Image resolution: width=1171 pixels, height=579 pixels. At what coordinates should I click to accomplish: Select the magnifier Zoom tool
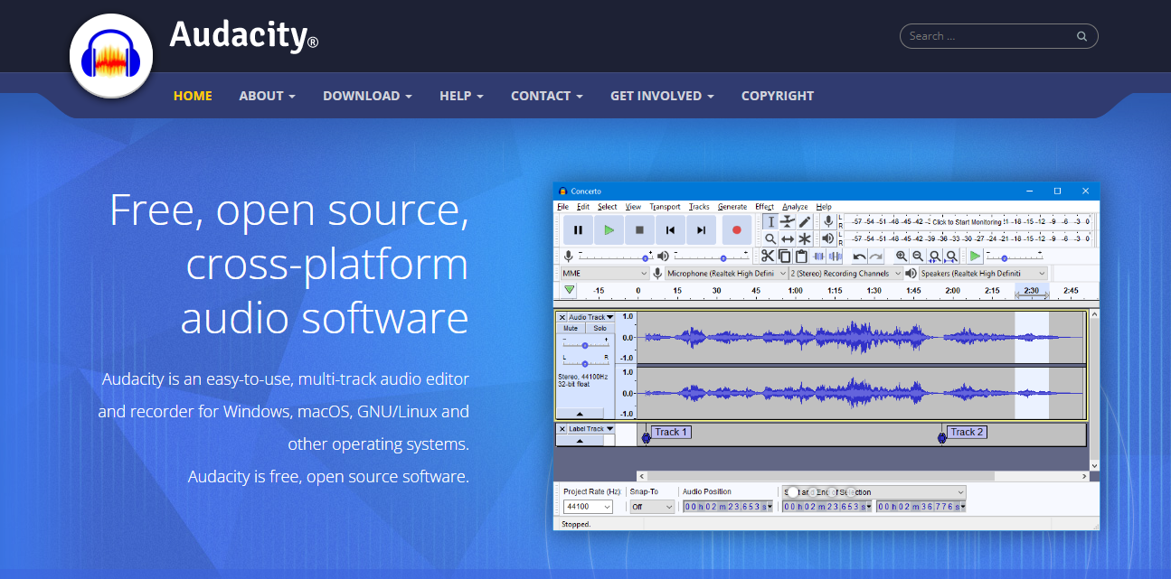click(770, 238)
